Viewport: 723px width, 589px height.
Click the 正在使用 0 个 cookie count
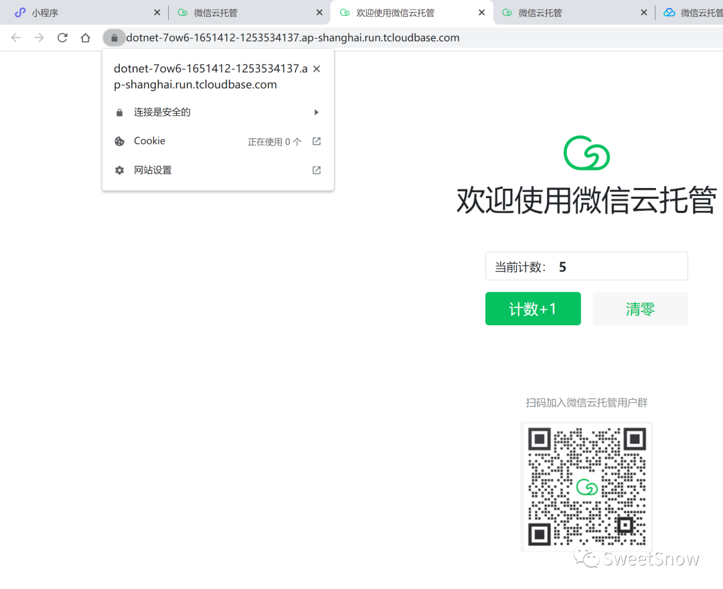coord(274,142)
